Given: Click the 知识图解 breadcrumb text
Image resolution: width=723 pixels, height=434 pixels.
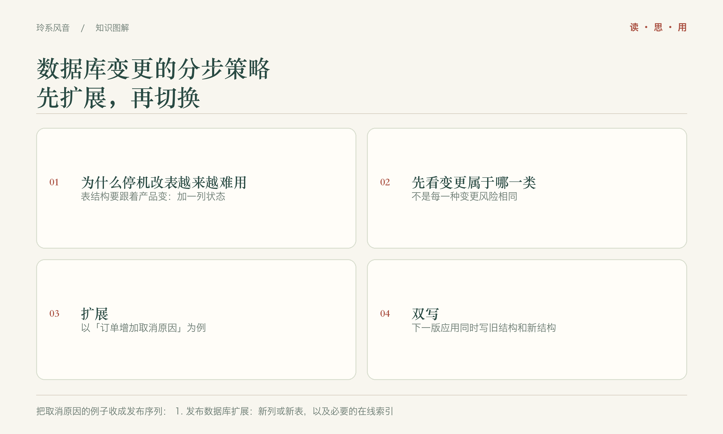Looking at the screenshot, I should 112,28.
